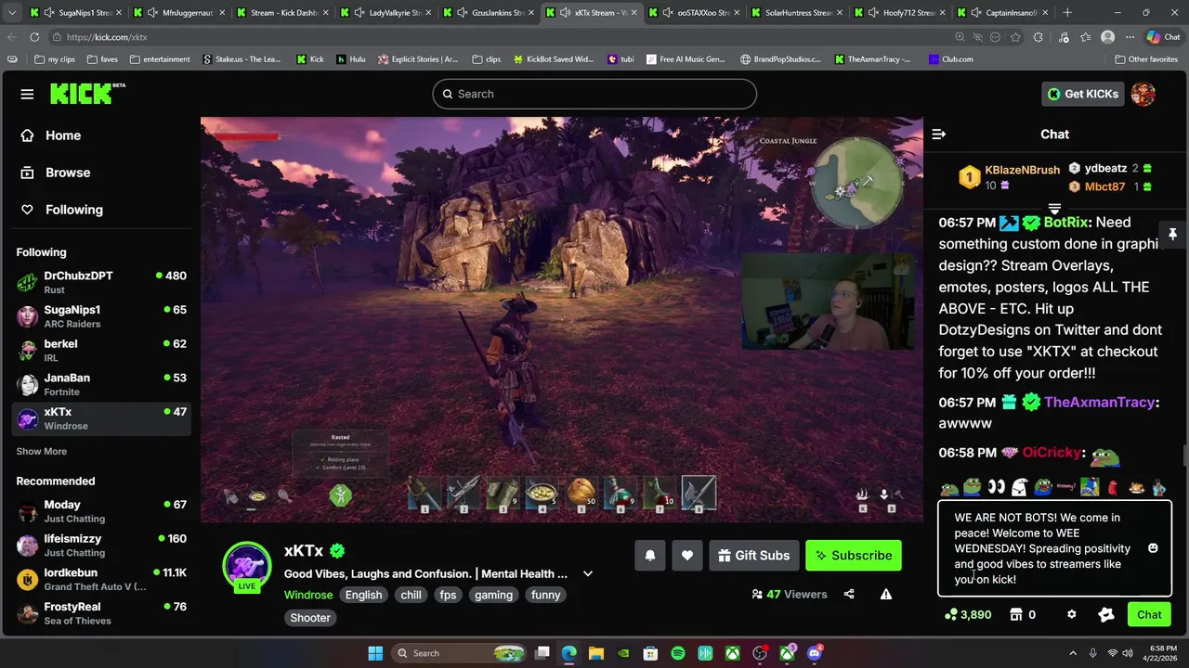Screen dimensions: 1189x668
Task: Open the user profile avatar menu
Action: [1143, 94]
